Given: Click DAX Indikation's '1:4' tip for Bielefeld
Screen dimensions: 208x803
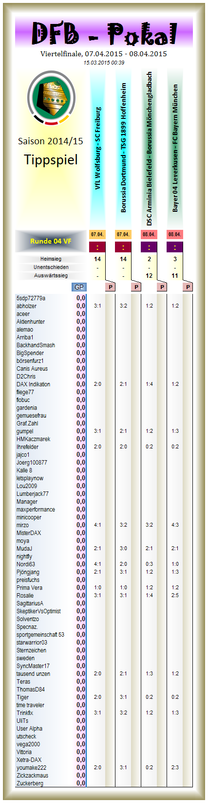Looking at the screenshot, I should [x=149, y=384].
